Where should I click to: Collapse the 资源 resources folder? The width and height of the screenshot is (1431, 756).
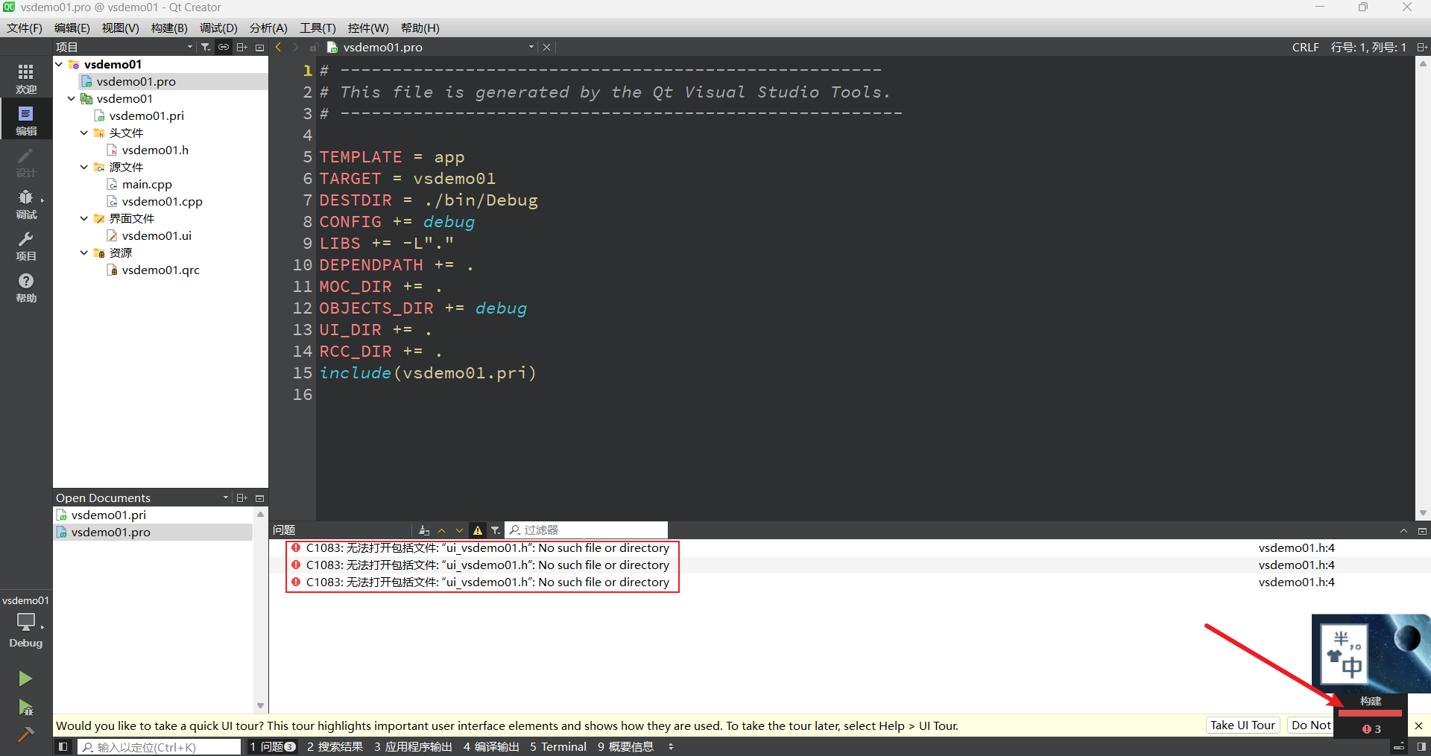[84, 252]
